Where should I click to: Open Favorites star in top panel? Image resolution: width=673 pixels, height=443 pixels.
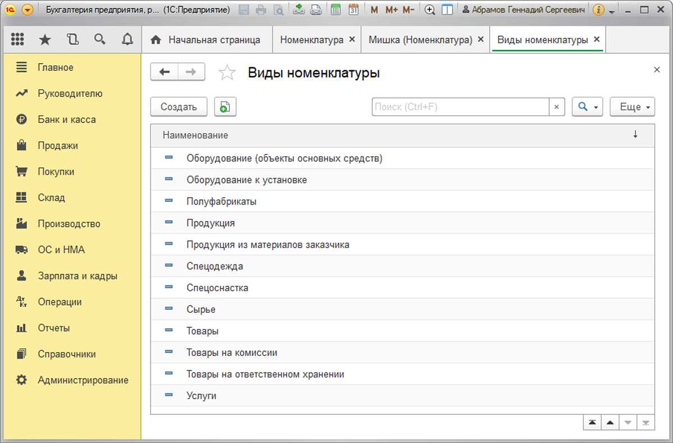click(x=45, y=39)
